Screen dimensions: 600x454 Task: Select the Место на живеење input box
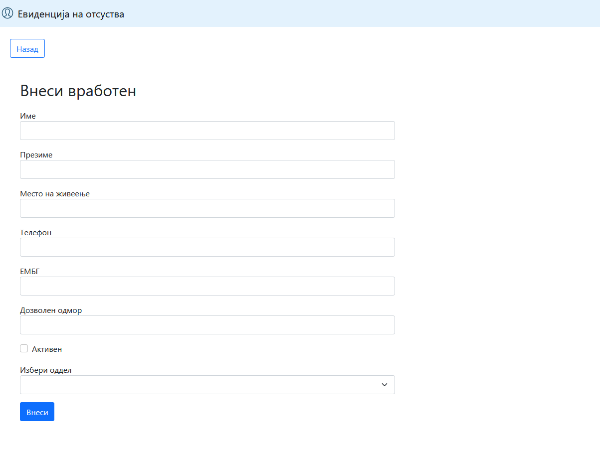(207, 208)
